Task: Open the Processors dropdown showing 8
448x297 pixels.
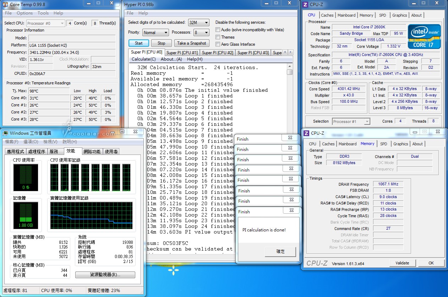Action: tap(201, 32)
